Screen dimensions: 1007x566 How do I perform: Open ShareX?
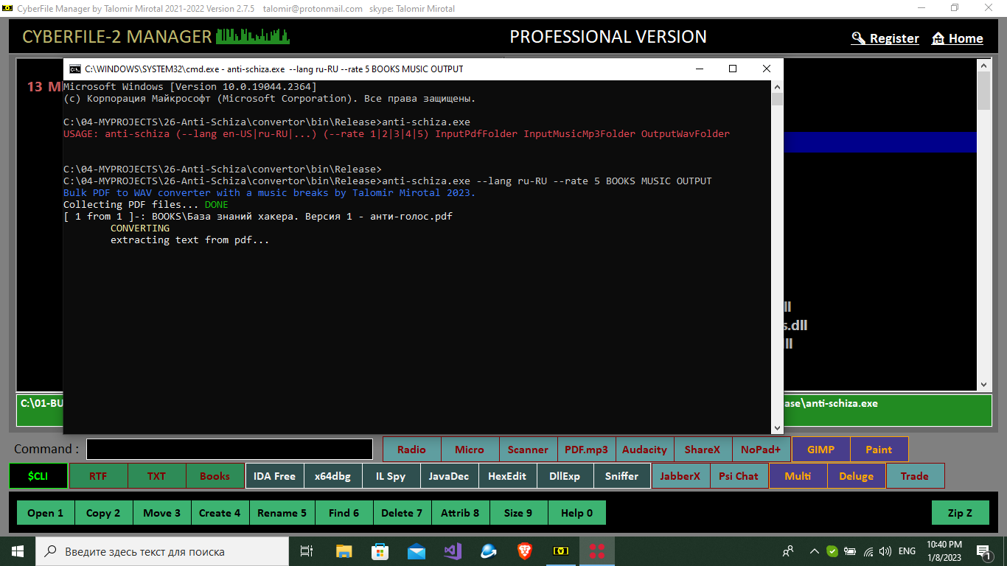point(703,450)
